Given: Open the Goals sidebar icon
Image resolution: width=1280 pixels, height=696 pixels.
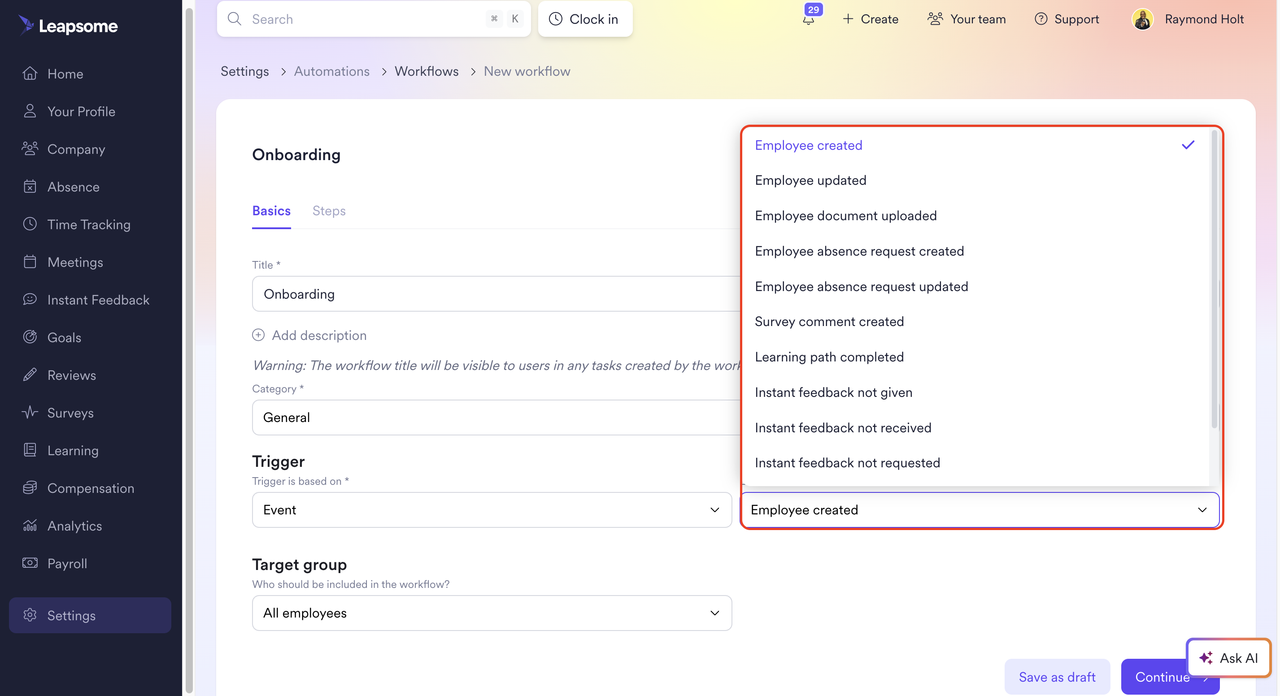Looking at the screenshot, I should (x=30, y=337).
